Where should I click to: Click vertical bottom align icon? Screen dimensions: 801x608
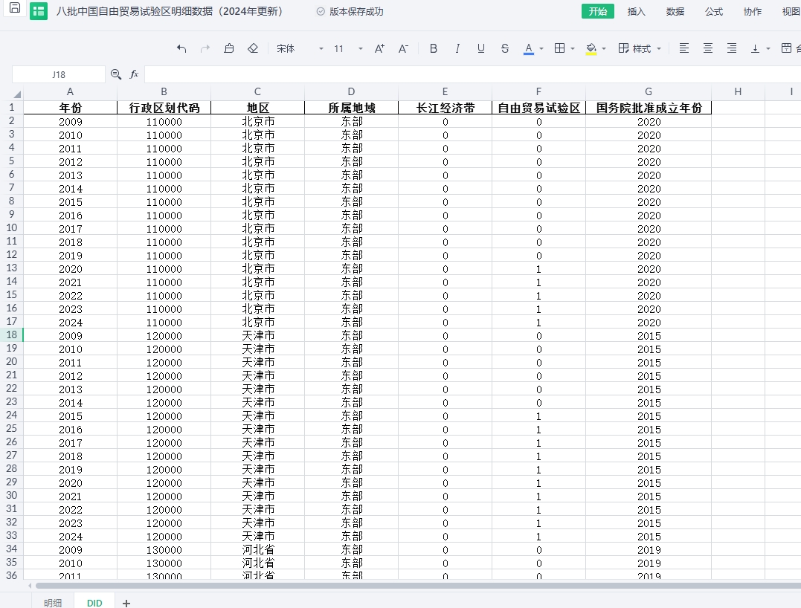(x=755, y=48)
